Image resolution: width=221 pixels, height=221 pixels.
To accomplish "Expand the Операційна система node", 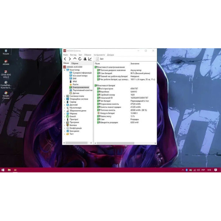I will click(64, 99).
